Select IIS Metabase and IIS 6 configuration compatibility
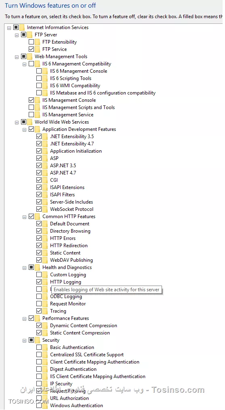The width and height of the screenshot is (225, 410). [x=103, y=93]
